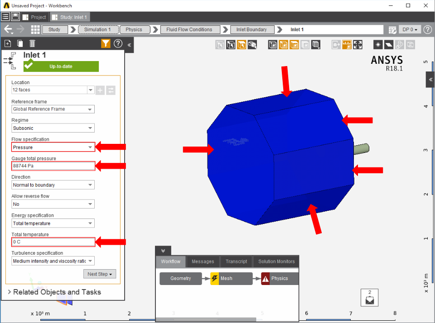
Task: Select the Transcript tab
Action: [237, 261]
